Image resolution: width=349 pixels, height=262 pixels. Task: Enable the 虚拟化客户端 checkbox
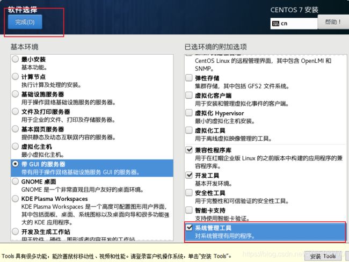pyautogui.click(x=189, y=95)
